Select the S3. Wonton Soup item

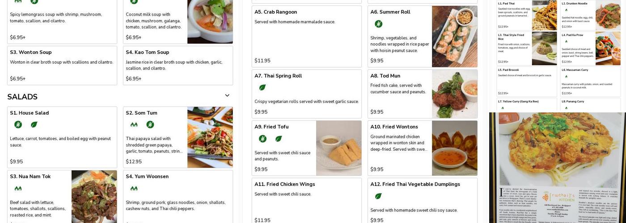click(62, 65)
